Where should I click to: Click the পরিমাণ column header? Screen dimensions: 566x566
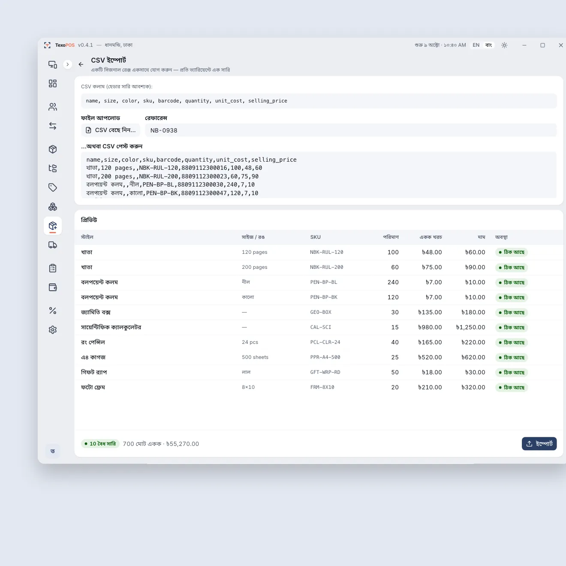(391, 237)
